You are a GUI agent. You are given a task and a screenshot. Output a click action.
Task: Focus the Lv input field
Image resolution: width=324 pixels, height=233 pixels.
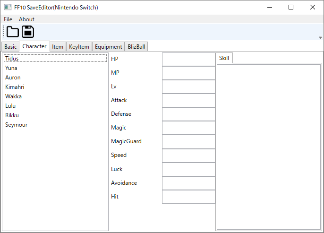tap(188, 86)
